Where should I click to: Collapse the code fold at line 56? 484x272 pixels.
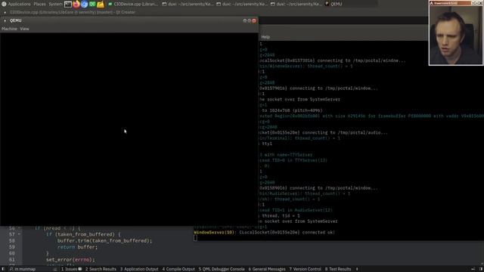pyautogui.click(x=19, y=228)
